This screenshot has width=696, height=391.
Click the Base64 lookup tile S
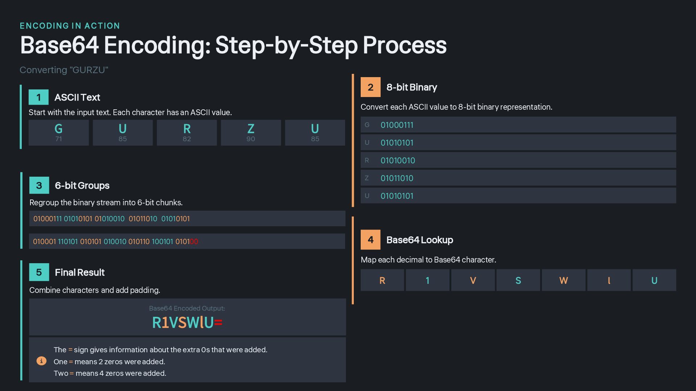tap(518, 280)
